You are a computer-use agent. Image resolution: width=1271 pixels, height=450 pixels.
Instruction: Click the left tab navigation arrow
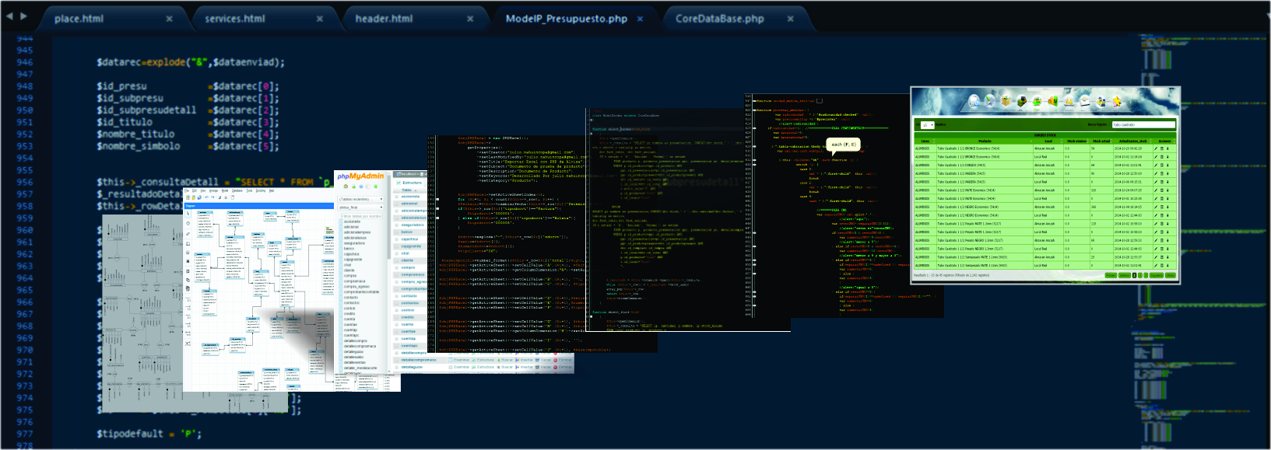(x=9, y=16)
